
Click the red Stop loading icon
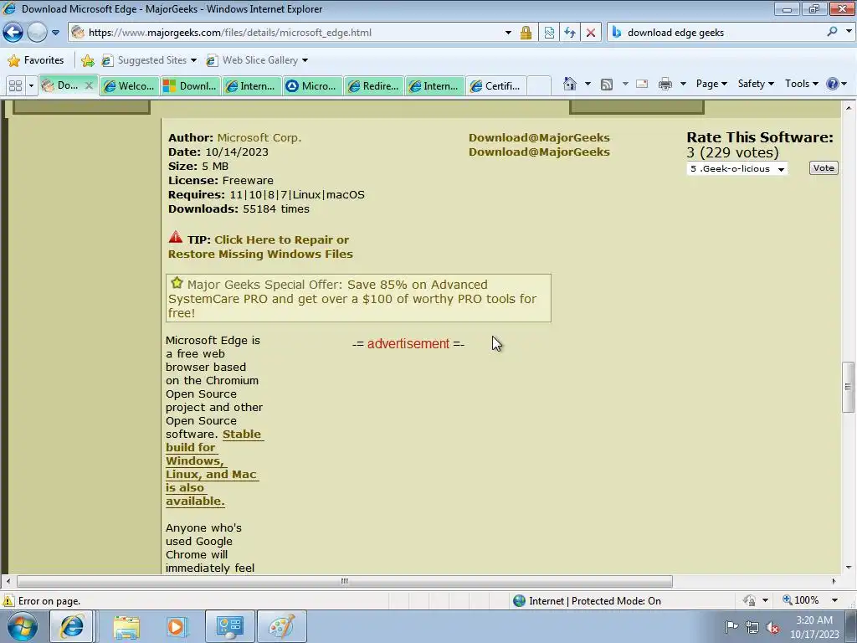591,33
